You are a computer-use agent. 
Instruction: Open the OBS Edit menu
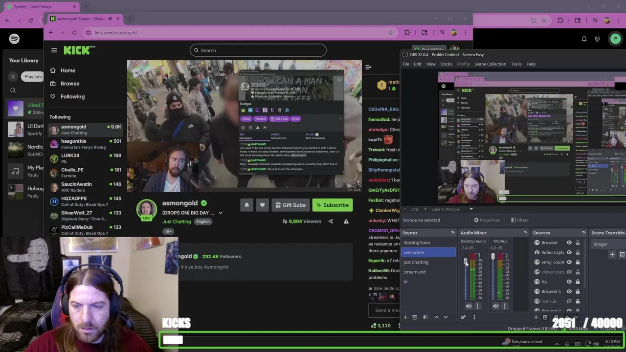[x=418, y=64]
